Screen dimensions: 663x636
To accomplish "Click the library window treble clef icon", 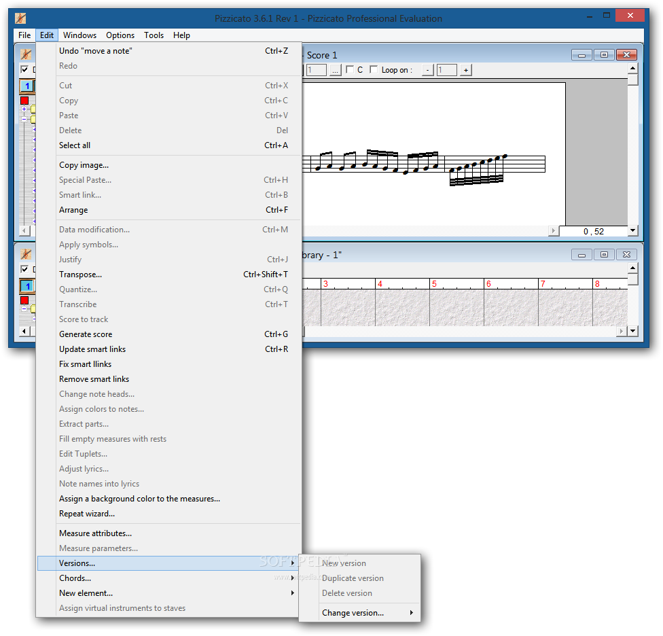I will (x=26, y=253).
